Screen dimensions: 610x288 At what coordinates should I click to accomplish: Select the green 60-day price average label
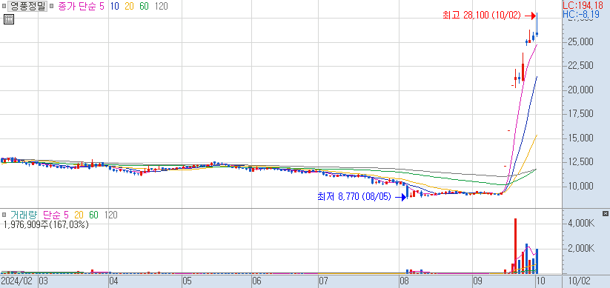click(x=144, y=6)
